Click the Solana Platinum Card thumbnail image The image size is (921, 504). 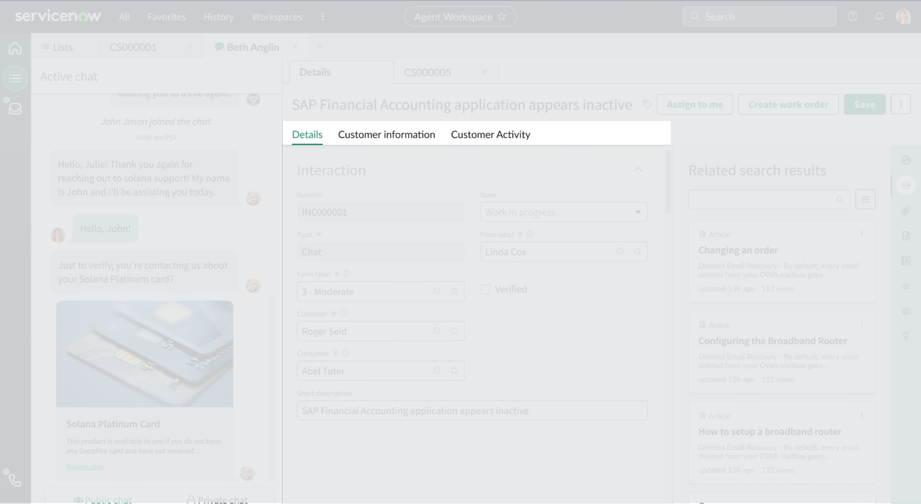click(145, 354)
